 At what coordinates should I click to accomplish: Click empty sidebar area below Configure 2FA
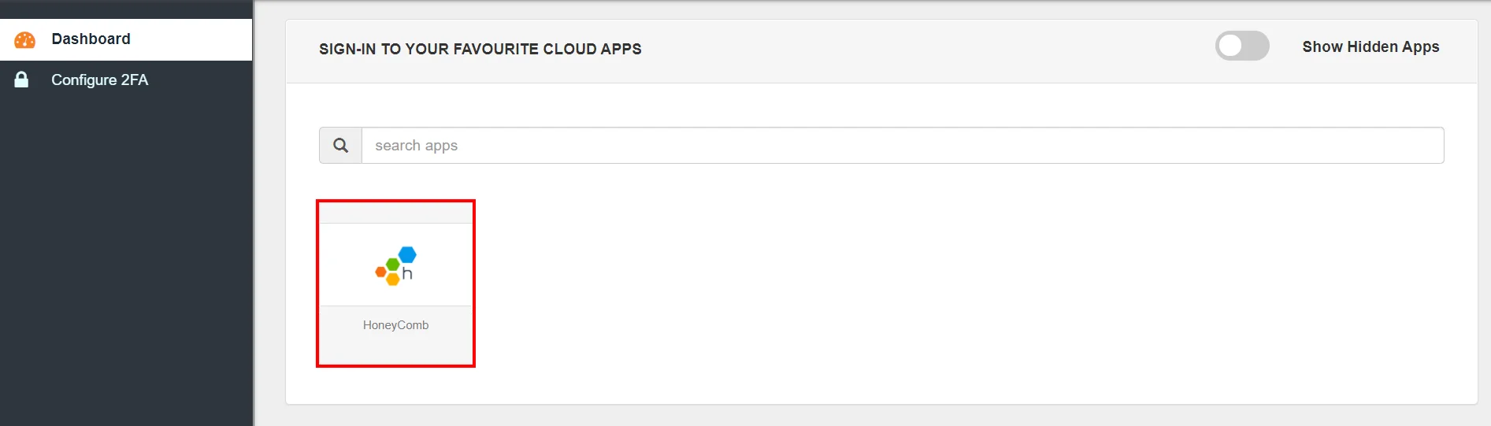click(x=126, y=260)
